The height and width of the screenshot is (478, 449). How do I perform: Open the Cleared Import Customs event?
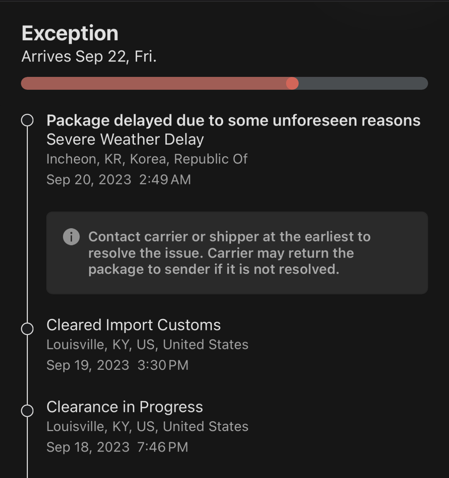coord(133,325)
